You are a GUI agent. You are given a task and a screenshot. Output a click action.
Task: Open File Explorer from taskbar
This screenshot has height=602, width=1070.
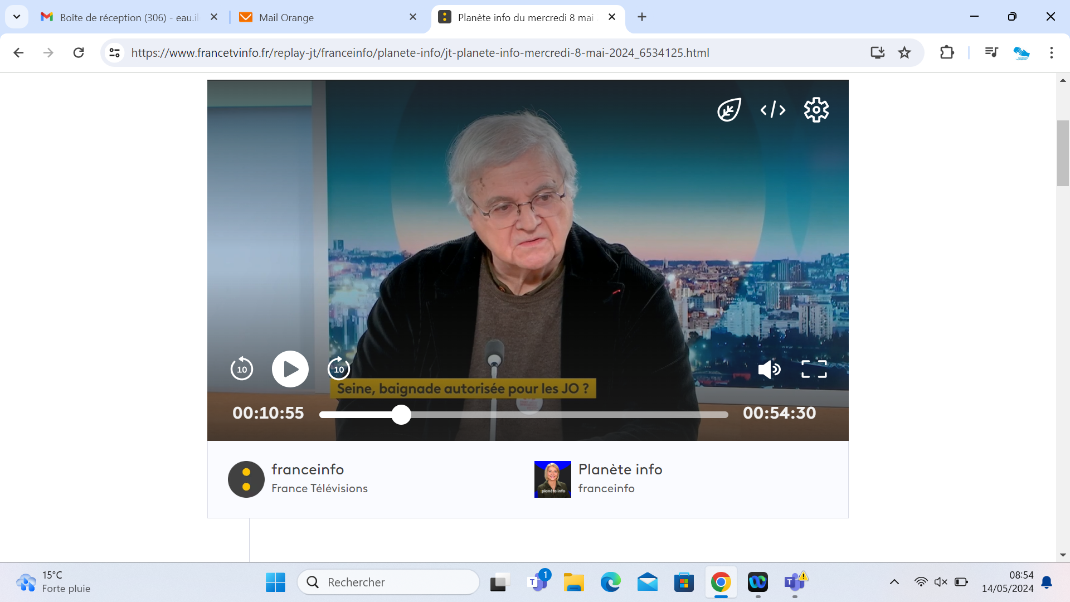click(x=573, y=582)
